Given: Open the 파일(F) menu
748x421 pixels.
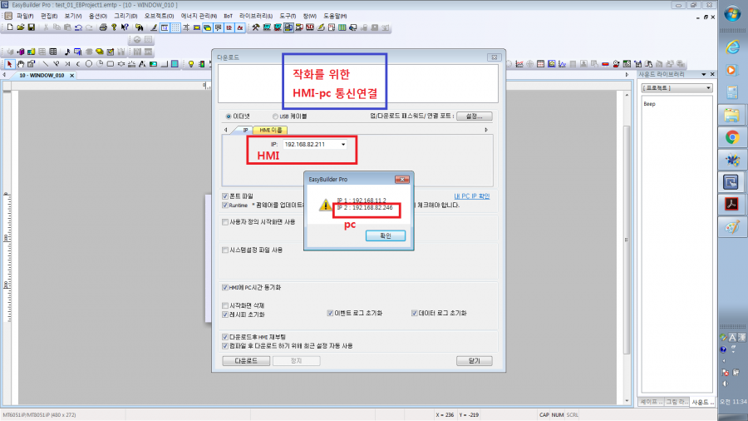Looking at the screenshot, I should tap(25, 17).
